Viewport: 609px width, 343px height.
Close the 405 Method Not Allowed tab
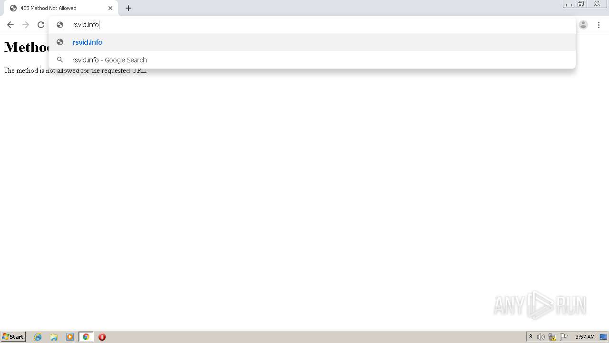coord(110,8)
